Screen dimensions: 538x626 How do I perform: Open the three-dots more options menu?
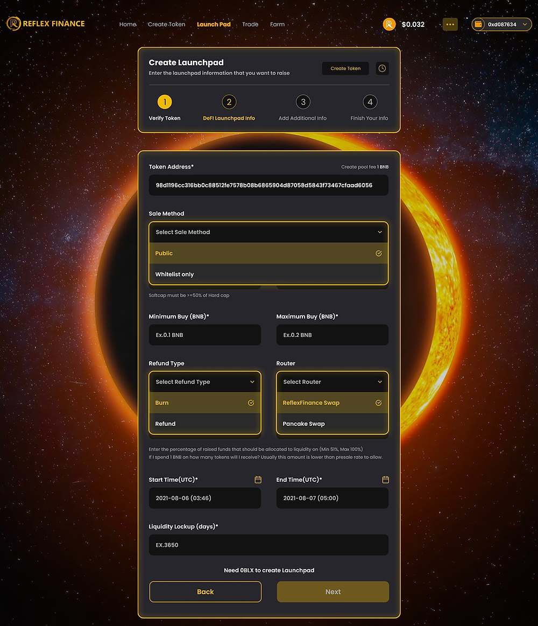[x=450, y=24]
